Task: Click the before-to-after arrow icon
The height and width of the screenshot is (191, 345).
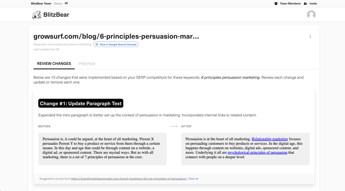Action: (x=174, y=126)
